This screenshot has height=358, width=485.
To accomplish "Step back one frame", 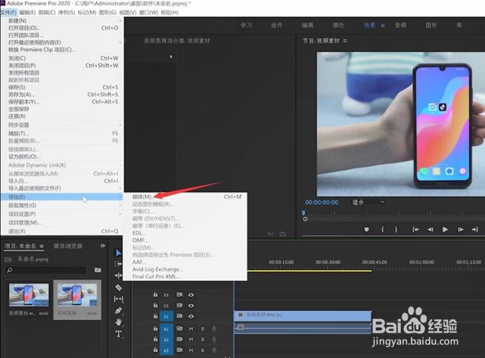I will click(430, 230).
